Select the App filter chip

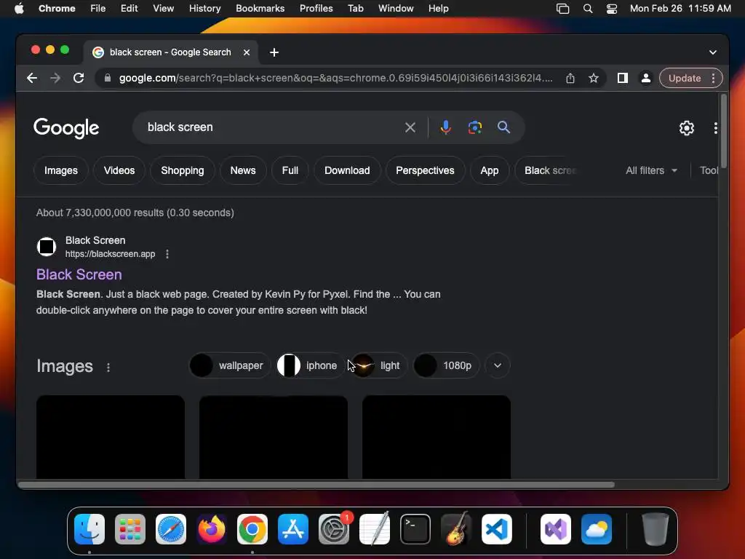(x=490, y=170)
